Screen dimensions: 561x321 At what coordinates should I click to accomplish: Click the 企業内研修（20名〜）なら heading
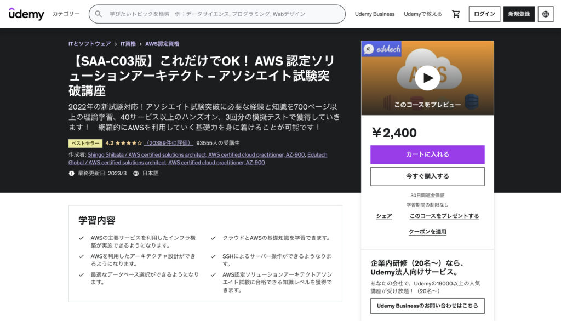pos(417,268)
